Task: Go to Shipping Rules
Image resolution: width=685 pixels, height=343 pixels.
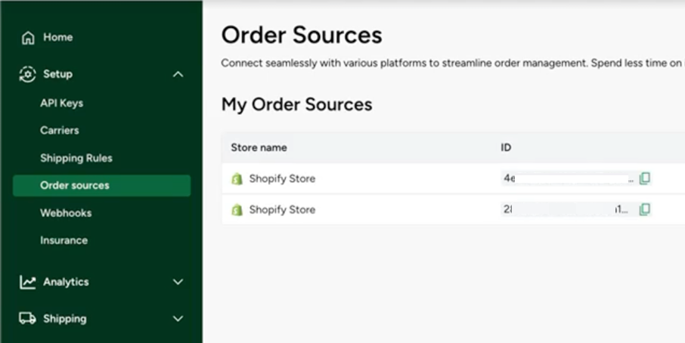Action: point(76,158)
